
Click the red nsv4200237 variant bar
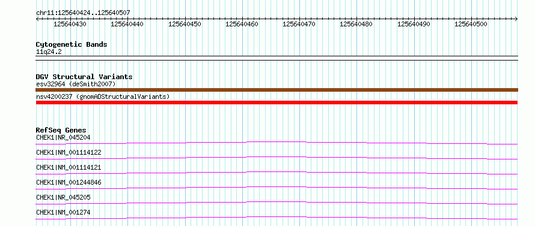pyautogui.click(x=277, y=103)
